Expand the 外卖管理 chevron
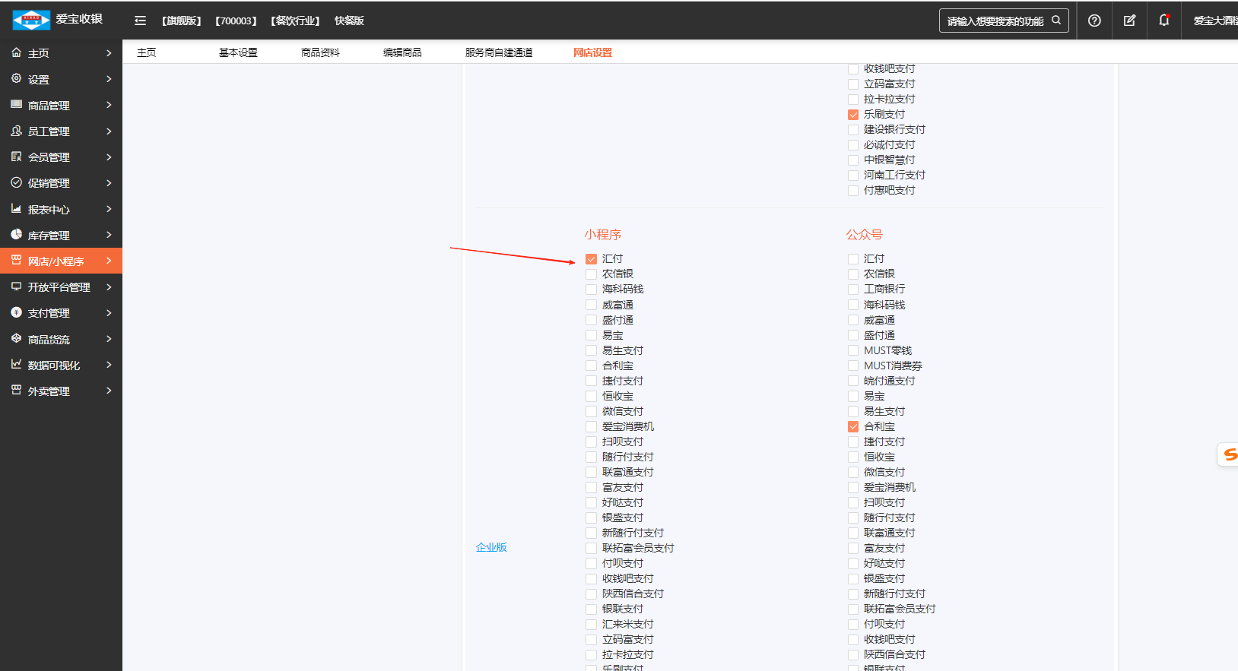The height and width of the screenshot is (671, 1238). [x=109, y=391]
